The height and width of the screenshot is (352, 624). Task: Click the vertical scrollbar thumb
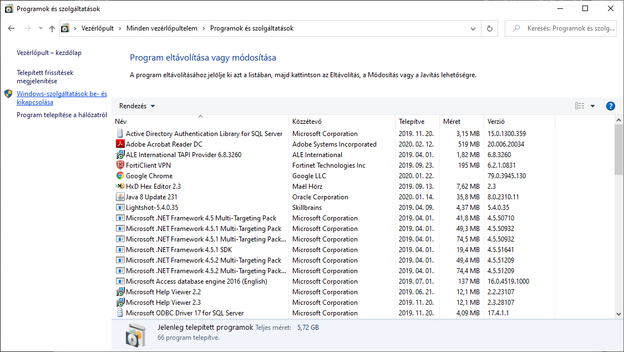pyautogui.click(x=618, y=150)
